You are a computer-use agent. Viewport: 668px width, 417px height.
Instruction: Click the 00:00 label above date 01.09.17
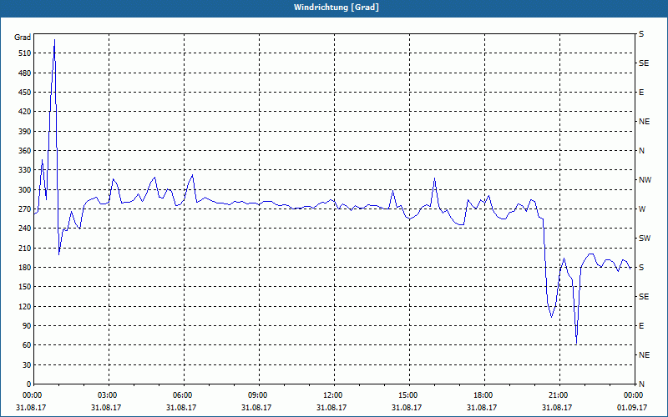[633, 395]
